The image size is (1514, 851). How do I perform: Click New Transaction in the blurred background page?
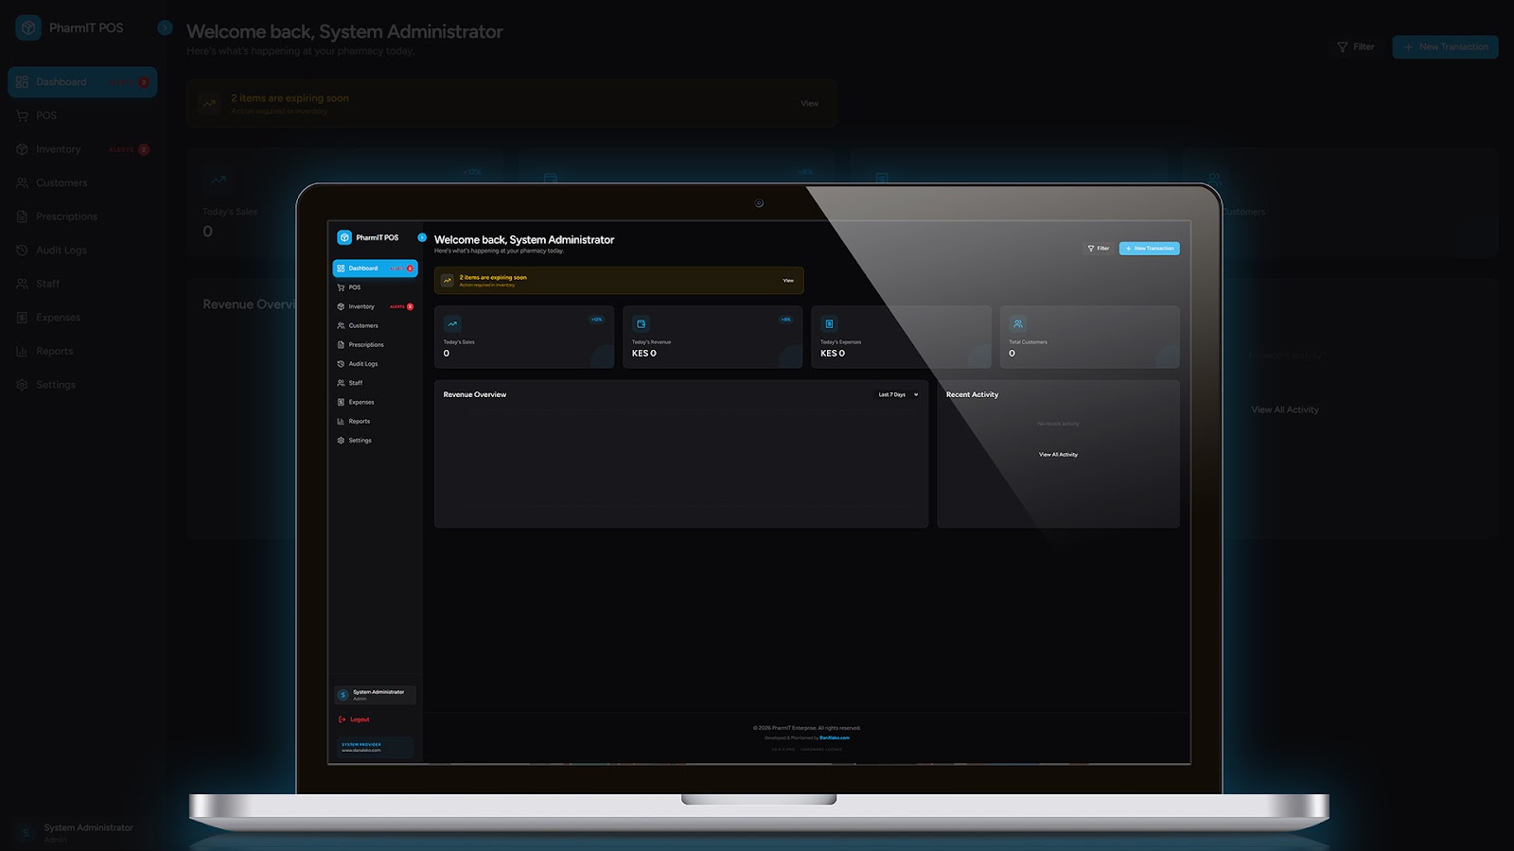tap(1445, 46)
